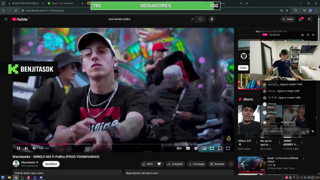The image size is (320, 180).
Task: Reload the YouTube page
Action: (15, 10)
